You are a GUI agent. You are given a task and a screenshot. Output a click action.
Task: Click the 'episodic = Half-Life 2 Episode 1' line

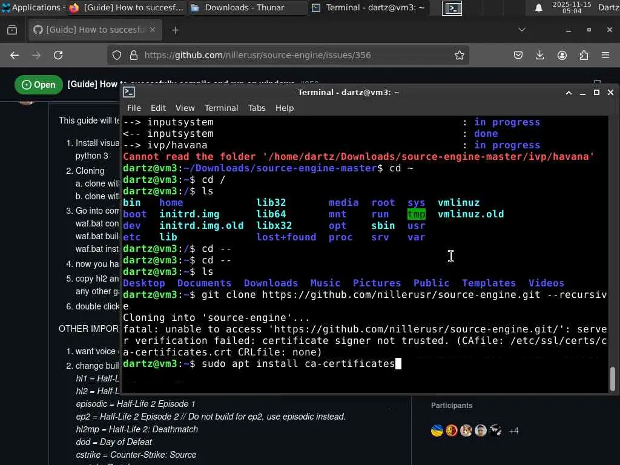[136, 404]
